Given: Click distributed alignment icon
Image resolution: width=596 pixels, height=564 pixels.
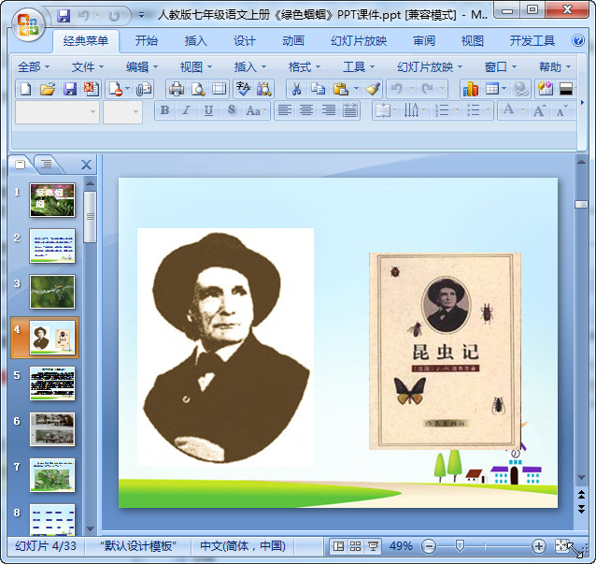Looking at the screenshot, I should click(350, 110).
